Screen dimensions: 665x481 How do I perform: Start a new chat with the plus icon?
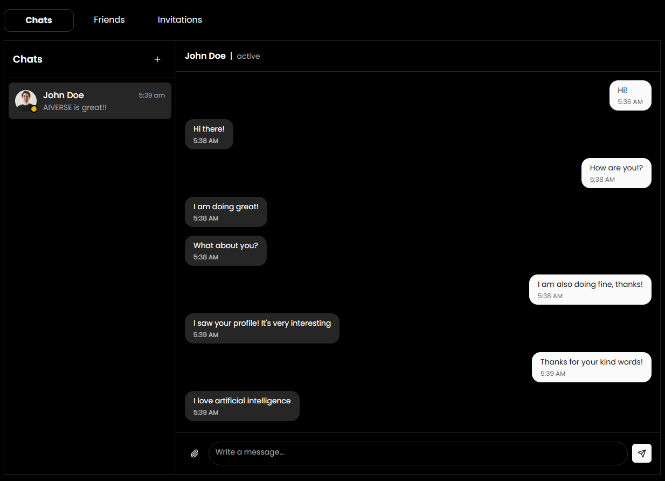(157, 59)
